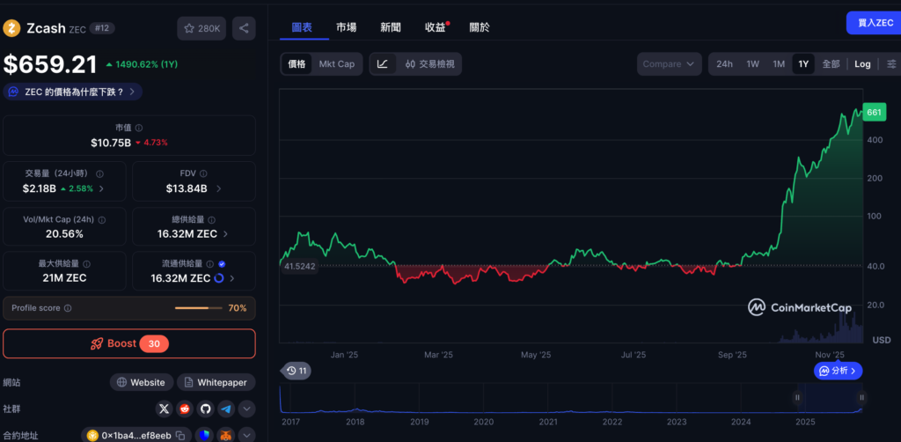This screenshot has width=901, height=442.
Task: Click the Boost button
Action: tap(129, 343)
